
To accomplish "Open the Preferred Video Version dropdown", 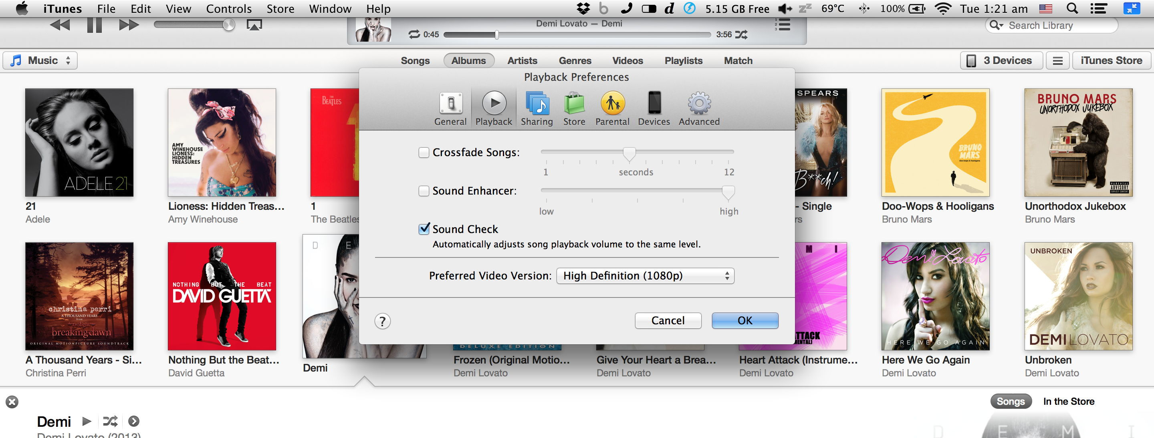I will click(645, 275).
